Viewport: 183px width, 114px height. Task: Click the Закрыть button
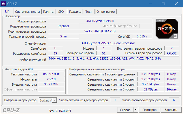pyautogui.click(x=171, y=110)
